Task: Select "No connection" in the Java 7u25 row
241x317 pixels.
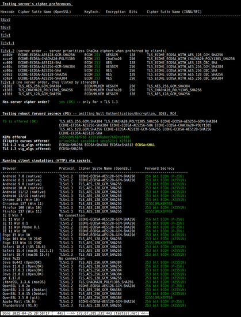Action: pyautogui.click(x=72, y=258)
